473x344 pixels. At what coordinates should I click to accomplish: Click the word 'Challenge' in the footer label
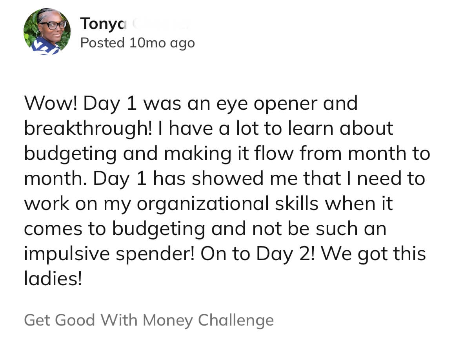(x=236, y=321)
